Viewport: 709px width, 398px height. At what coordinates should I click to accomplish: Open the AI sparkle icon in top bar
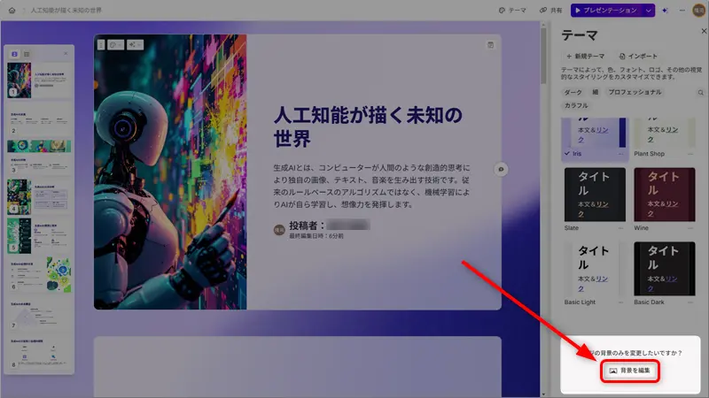pyautogui.click(x=664, y=10)
